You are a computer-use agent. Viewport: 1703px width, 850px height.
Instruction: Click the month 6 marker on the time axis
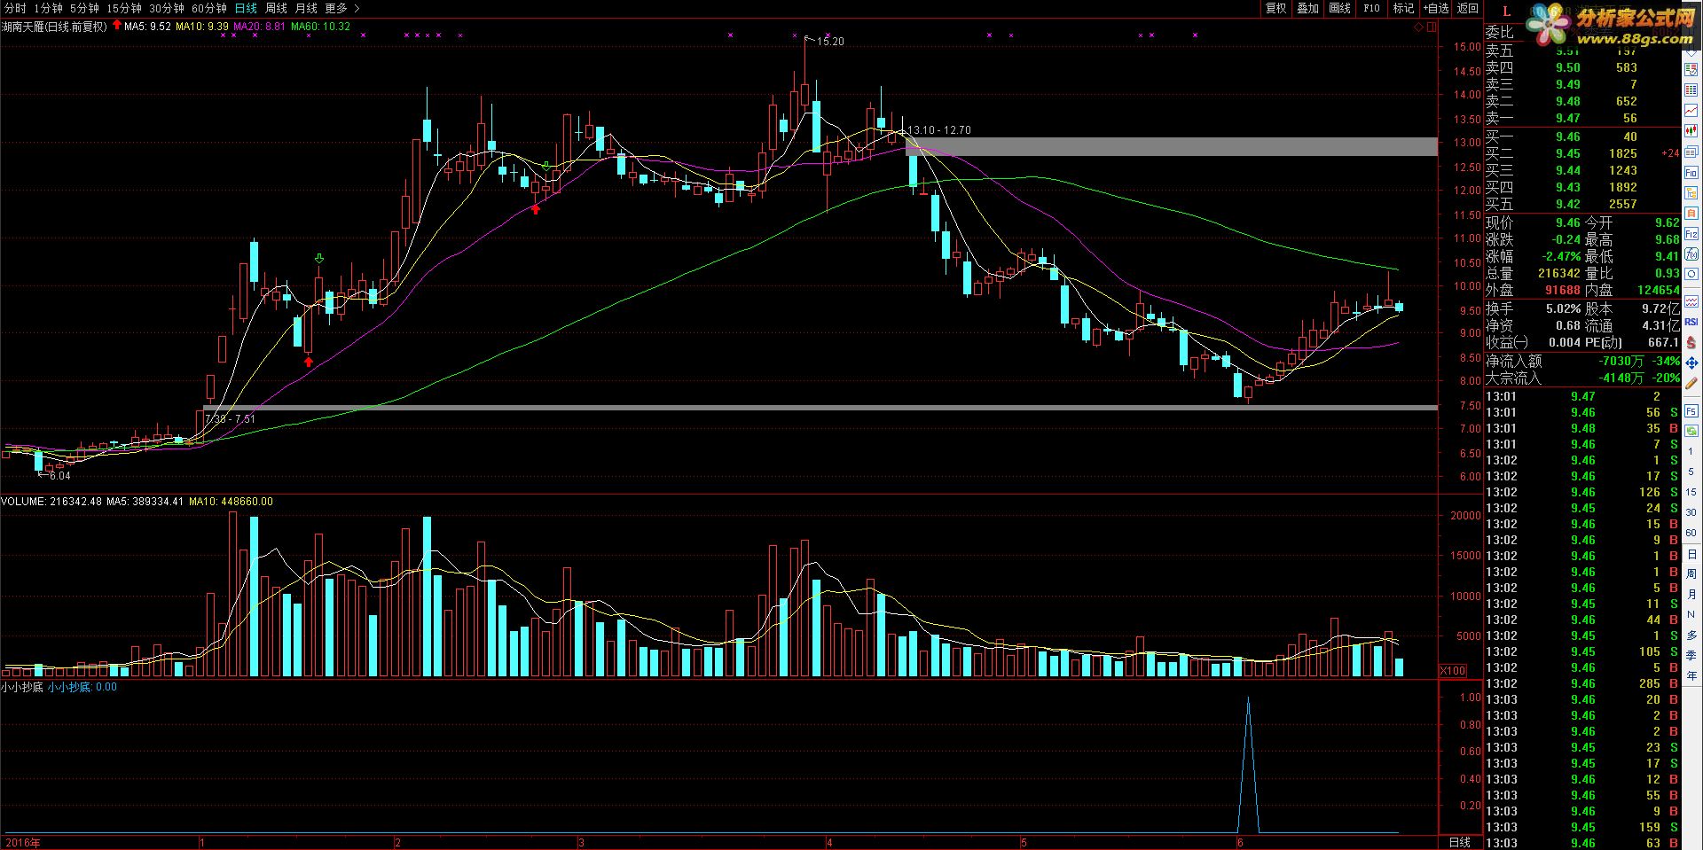click(1241, 842)
